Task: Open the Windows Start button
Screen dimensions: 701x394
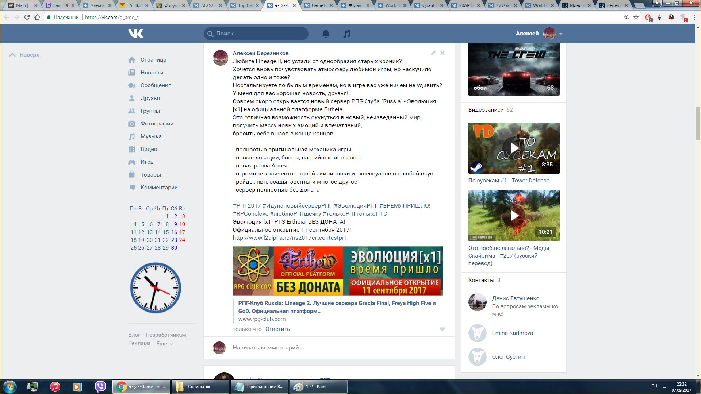Action: point(10,387)
